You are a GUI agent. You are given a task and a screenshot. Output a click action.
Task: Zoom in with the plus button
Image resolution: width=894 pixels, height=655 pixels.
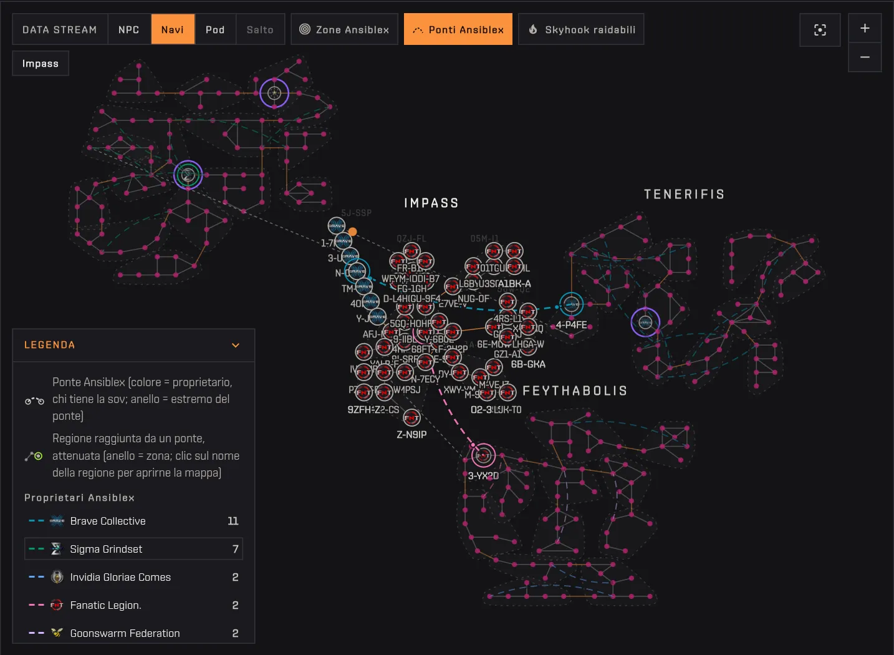click(865, 28)
